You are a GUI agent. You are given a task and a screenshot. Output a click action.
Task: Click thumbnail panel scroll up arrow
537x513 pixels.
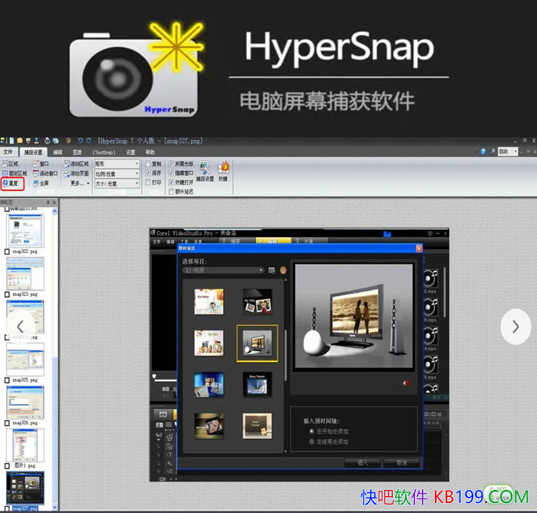pos(54,212)
